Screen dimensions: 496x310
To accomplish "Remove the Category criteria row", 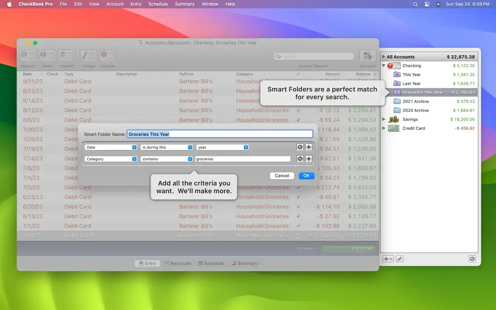I will tap(300, 159).
